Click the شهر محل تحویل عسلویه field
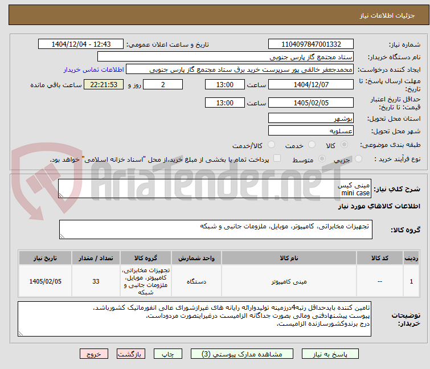The image size is (430, 369). click(311, 131)
